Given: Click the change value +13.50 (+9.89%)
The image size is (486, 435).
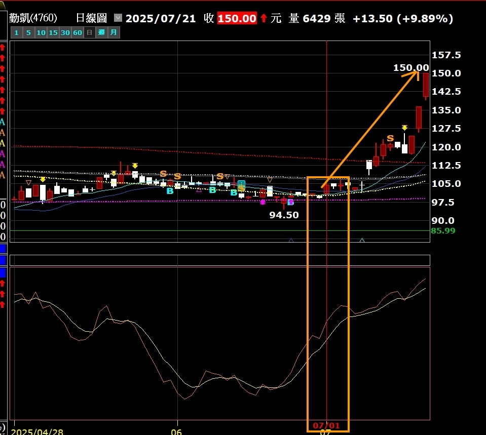Looking at the screenshot, I should 403,19.
